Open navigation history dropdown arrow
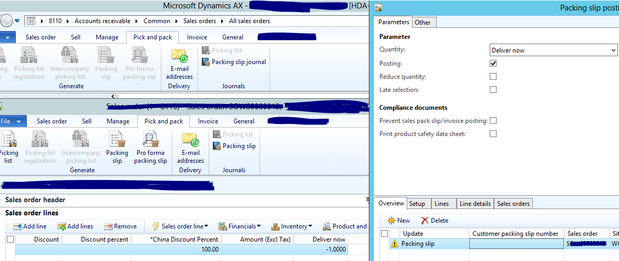This screenshot has height=261, width=619. pyautogui.click(x=17, y=20)
